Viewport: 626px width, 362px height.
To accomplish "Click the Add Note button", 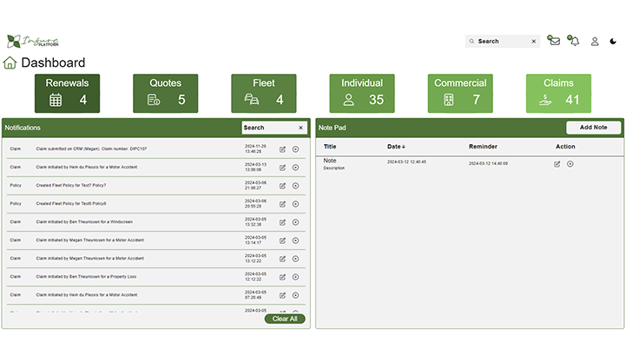I will [593, 128].
